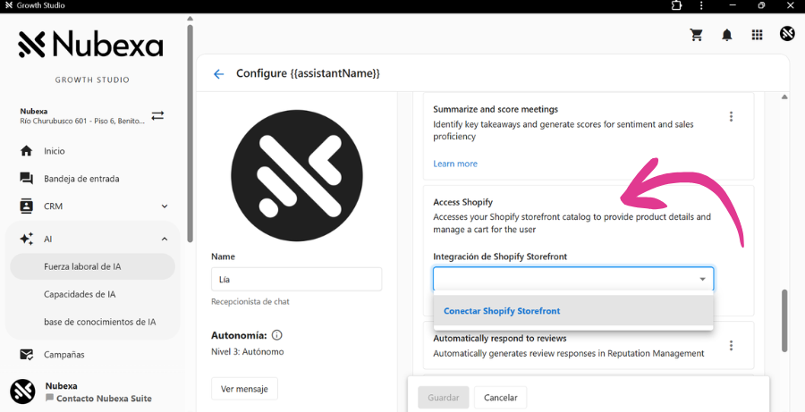Open options for Automatically respond to reviews
Viewport: 805px width, 412px height.
(731, 346)
